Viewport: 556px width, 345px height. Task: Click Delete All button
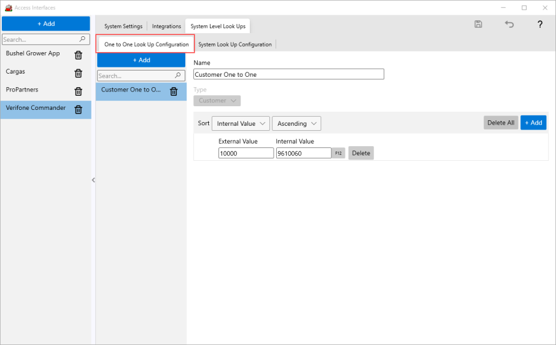(500, 123)
